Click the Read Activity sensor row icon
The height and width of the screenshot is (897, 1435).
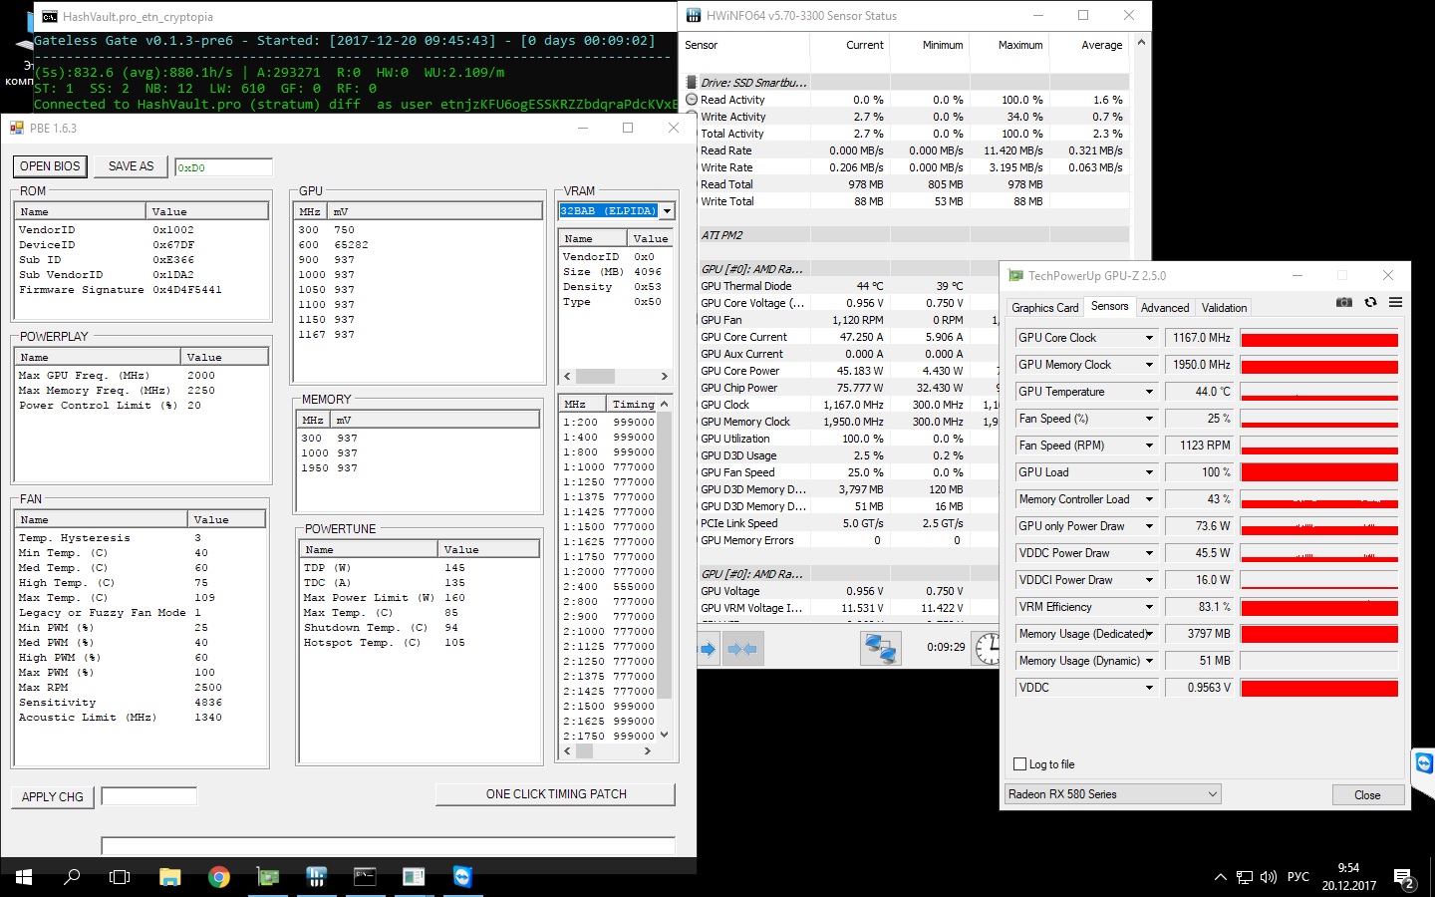point(692,100)
